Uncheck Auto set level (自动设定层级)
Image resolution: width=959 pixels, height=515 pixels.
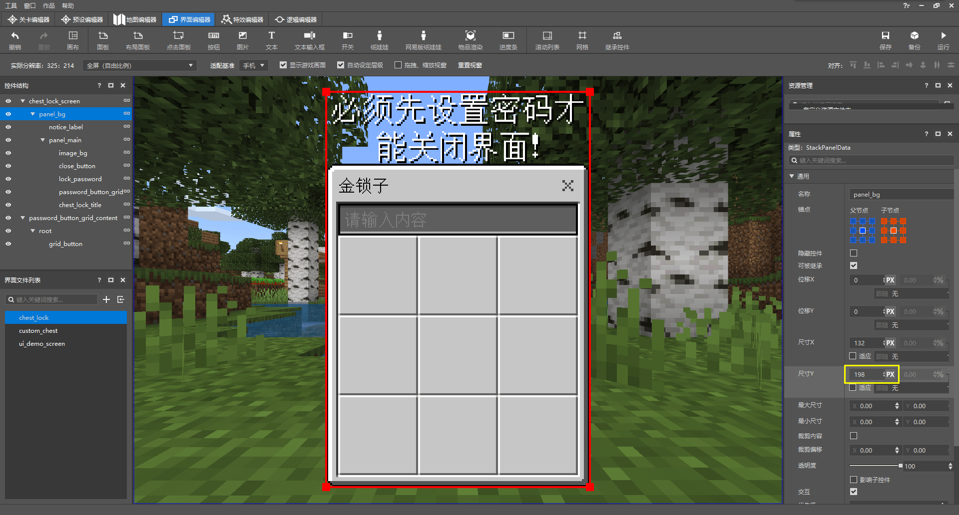click(341, 65)
